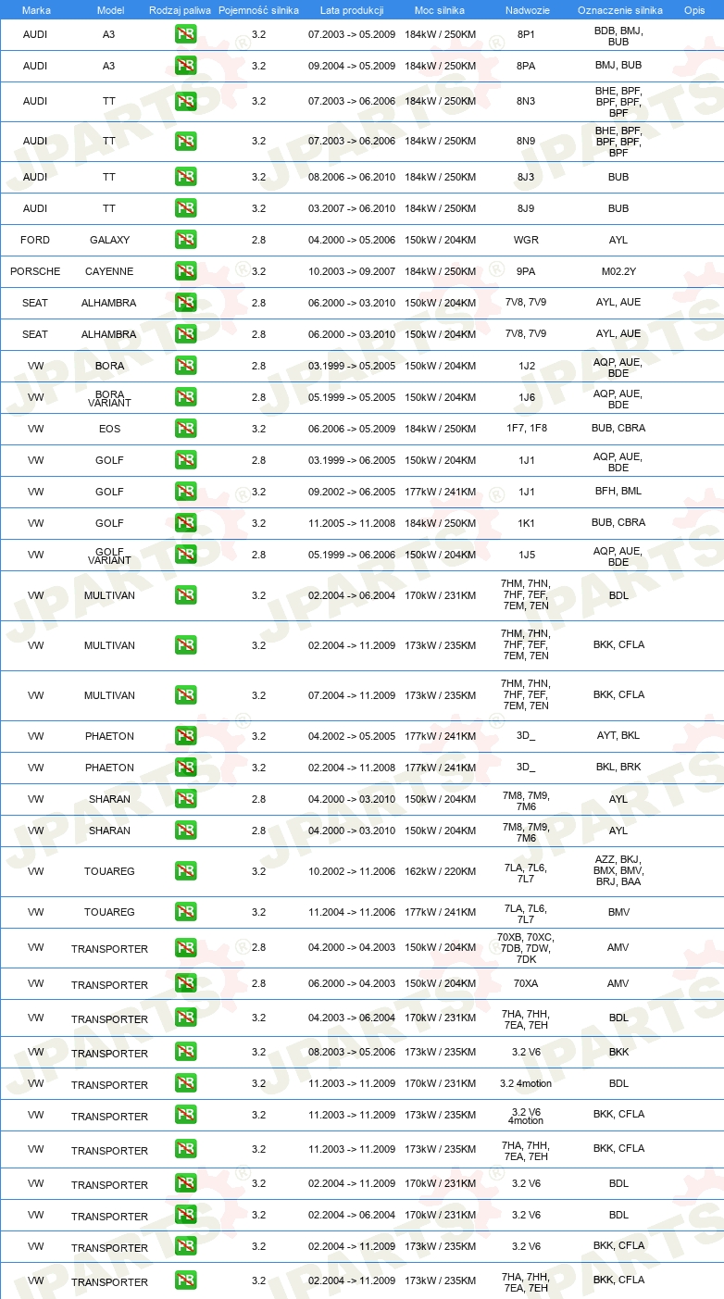Click the PORSCHE brand cell
This screenshot has height=1299, width=724.
pos(35,272)
